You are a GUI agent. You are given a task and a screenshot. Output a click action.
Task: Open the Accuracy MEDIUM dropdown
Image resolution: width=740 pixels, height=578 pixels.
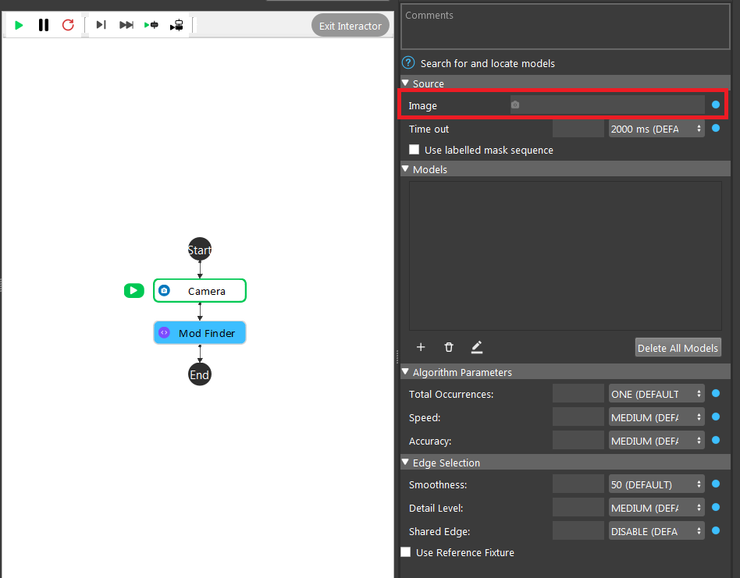click(656, 441)
